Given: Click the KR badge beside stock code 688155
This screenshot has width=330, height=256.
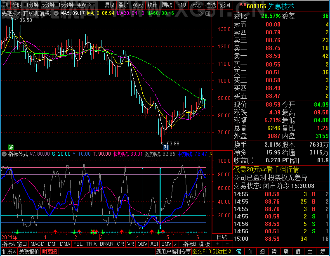Looking at the screenshot, I should click(243, 5).
